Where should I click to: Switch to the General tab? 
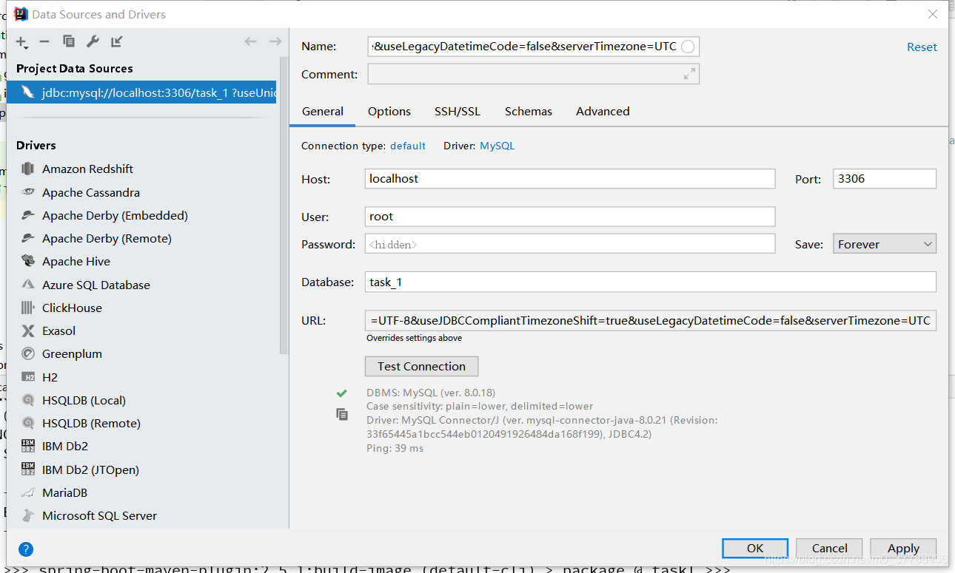click(x=323, y=111)
